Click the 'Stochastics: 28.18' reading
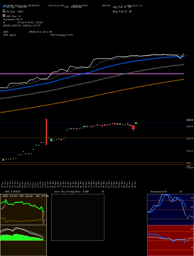 [x=13, y=20]
